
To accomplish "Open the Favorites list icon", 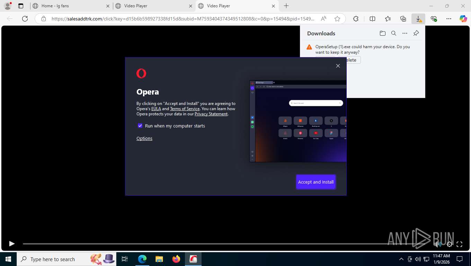I will tap(388, 19).
